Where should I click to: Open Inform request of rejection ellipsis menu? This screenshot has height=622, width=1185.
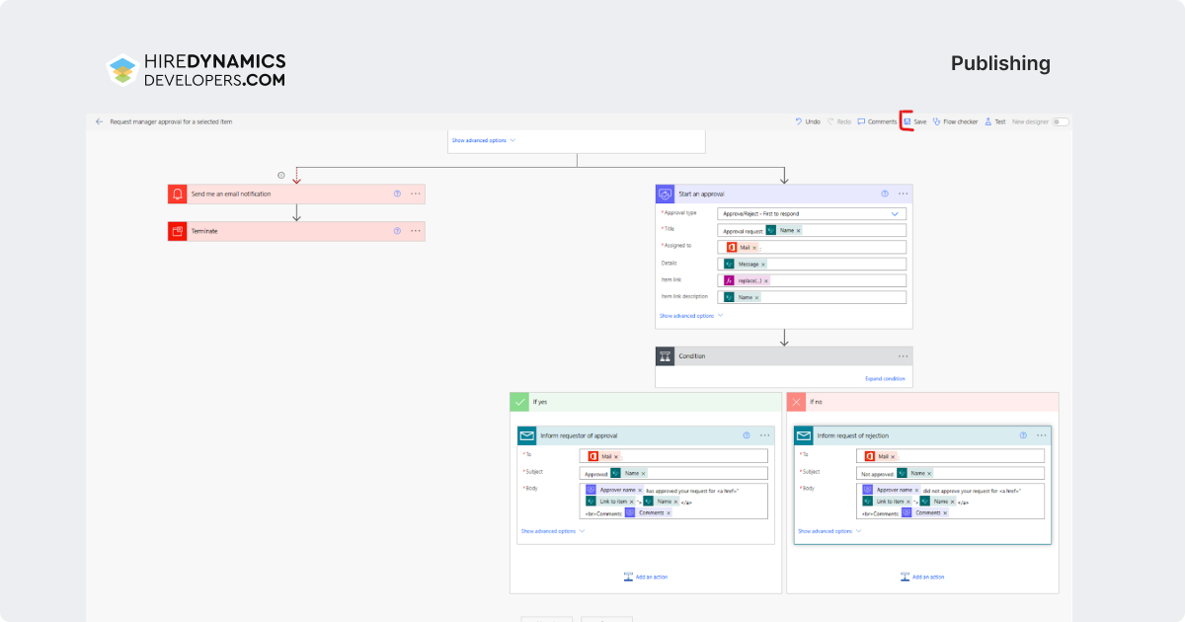click(x=1041, y=435)
